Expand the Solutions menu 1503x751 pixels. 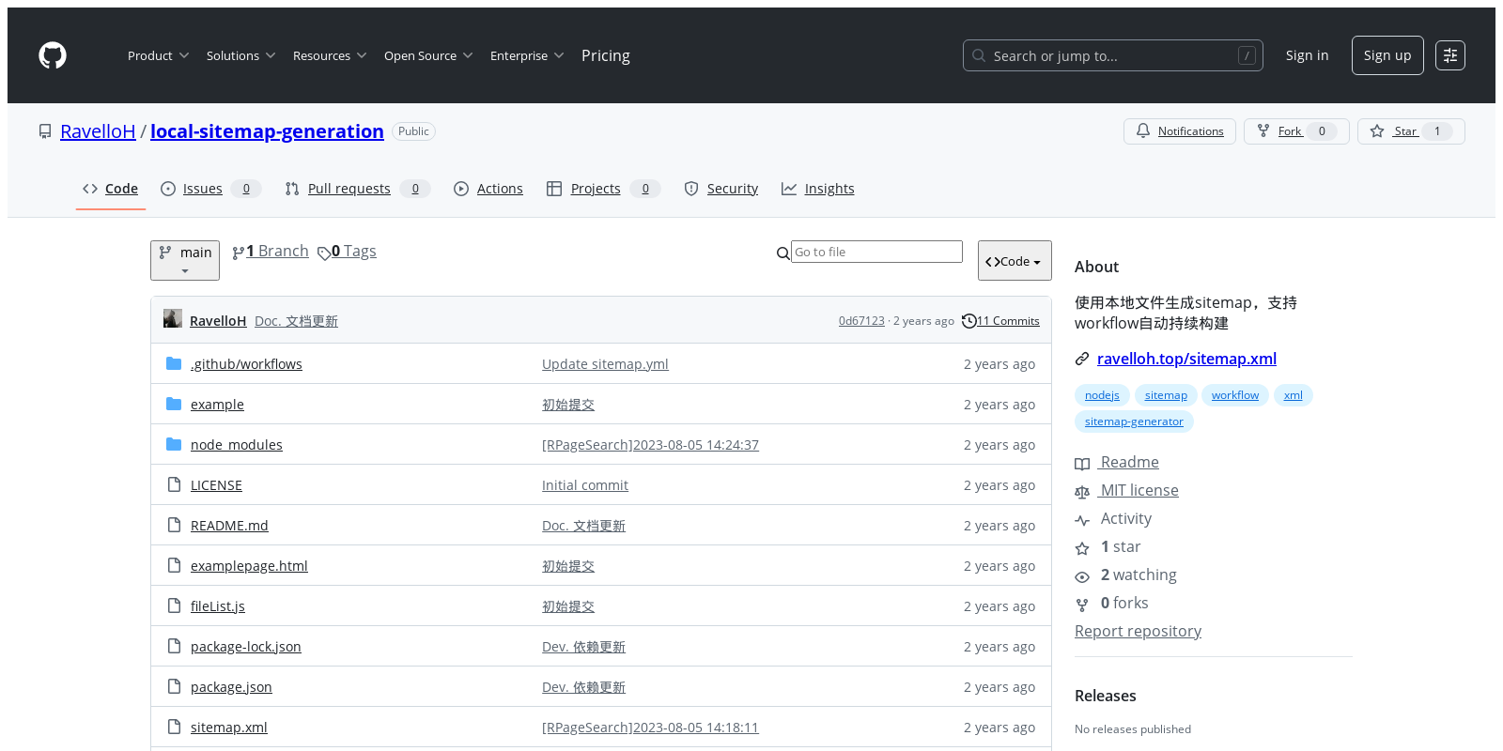click(241, 55)
